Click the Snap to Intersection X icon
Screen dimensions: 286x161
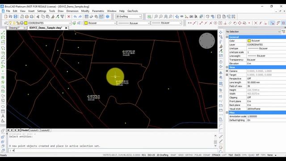tap(256, 23)
